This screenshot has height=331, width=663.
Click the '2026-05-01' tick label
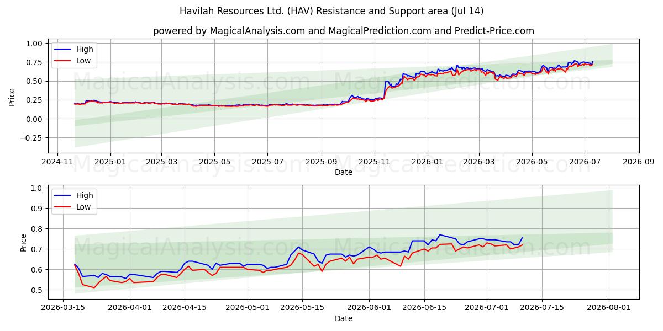tap(248, 308)
